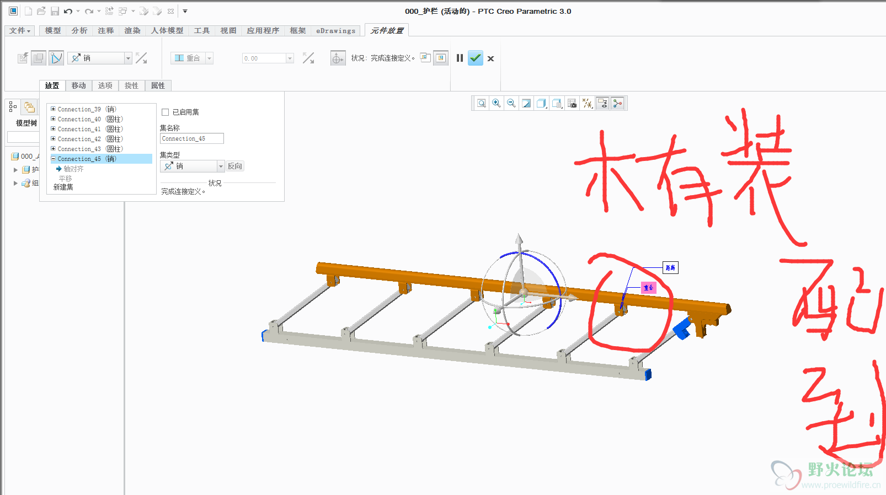Viewport: 886px width, 495px height.
Task: Accept placement with green checkmark
Action: point(476,58)
